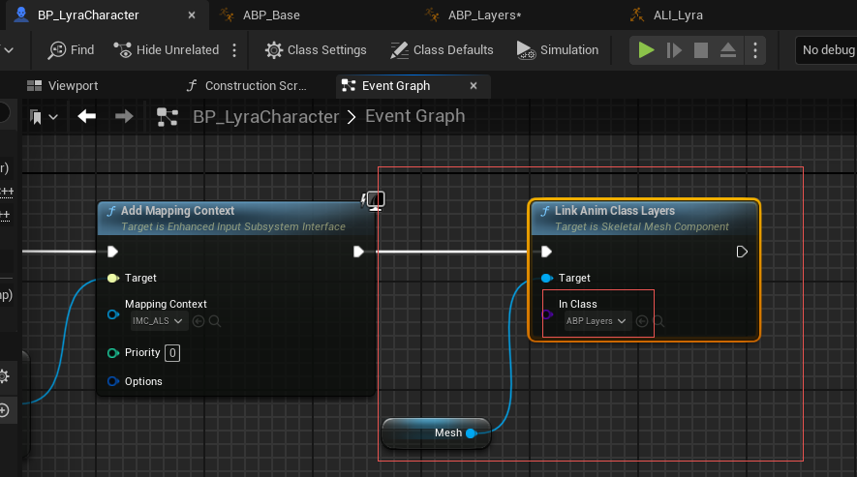
Task: Click the Find toolbar button
Action: [72, 49]
